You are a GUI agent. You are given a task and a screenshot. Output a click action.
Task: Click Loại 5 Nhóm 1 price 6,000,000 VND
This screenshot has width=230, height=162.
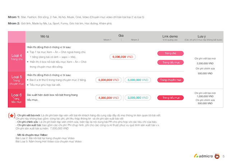[x=109, y=80]
